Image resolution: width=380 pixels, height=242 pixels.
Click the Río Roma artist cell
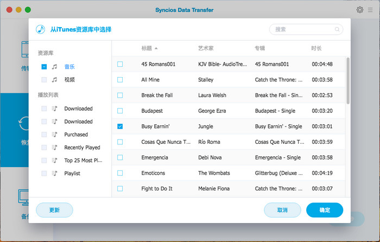pyautogui.click(x=209, y=142)
